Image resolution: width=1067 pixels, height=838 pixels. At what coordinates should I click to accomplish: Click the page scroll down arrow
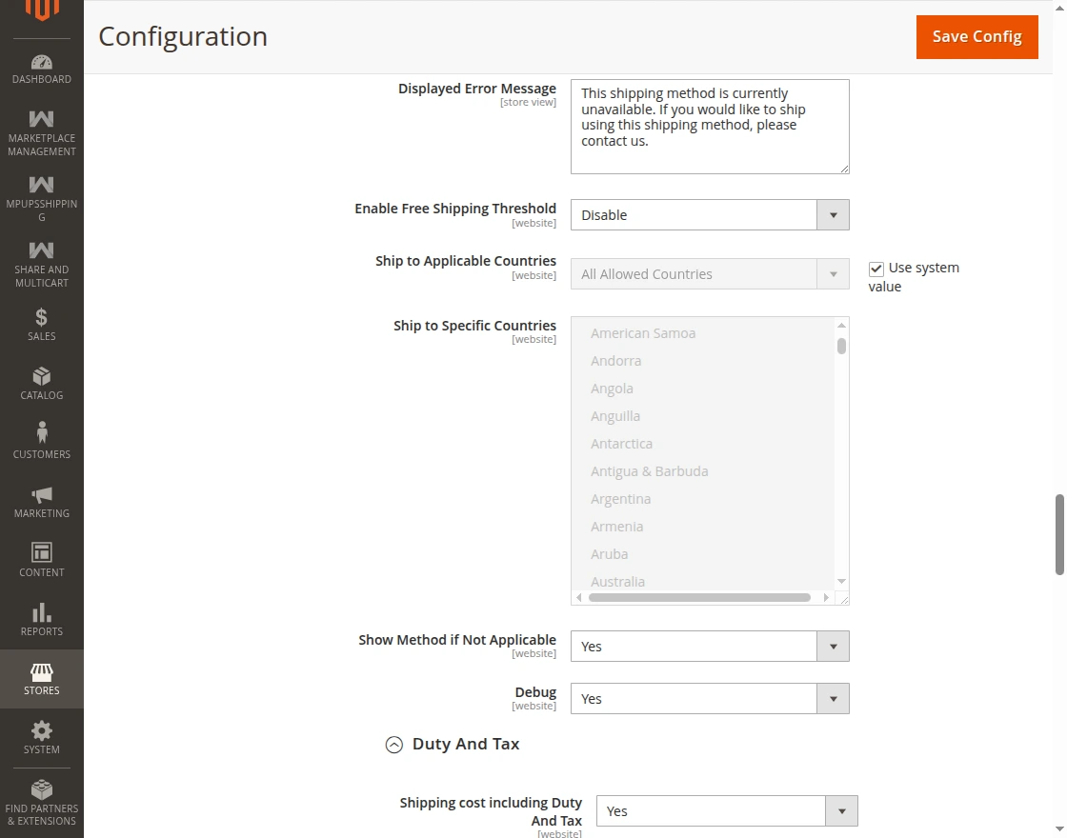pos(1059,831)
